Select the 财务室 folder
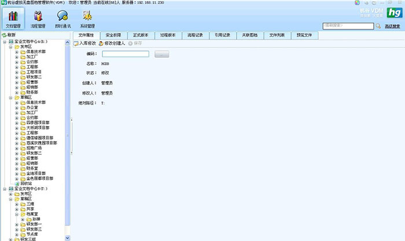 32,168
